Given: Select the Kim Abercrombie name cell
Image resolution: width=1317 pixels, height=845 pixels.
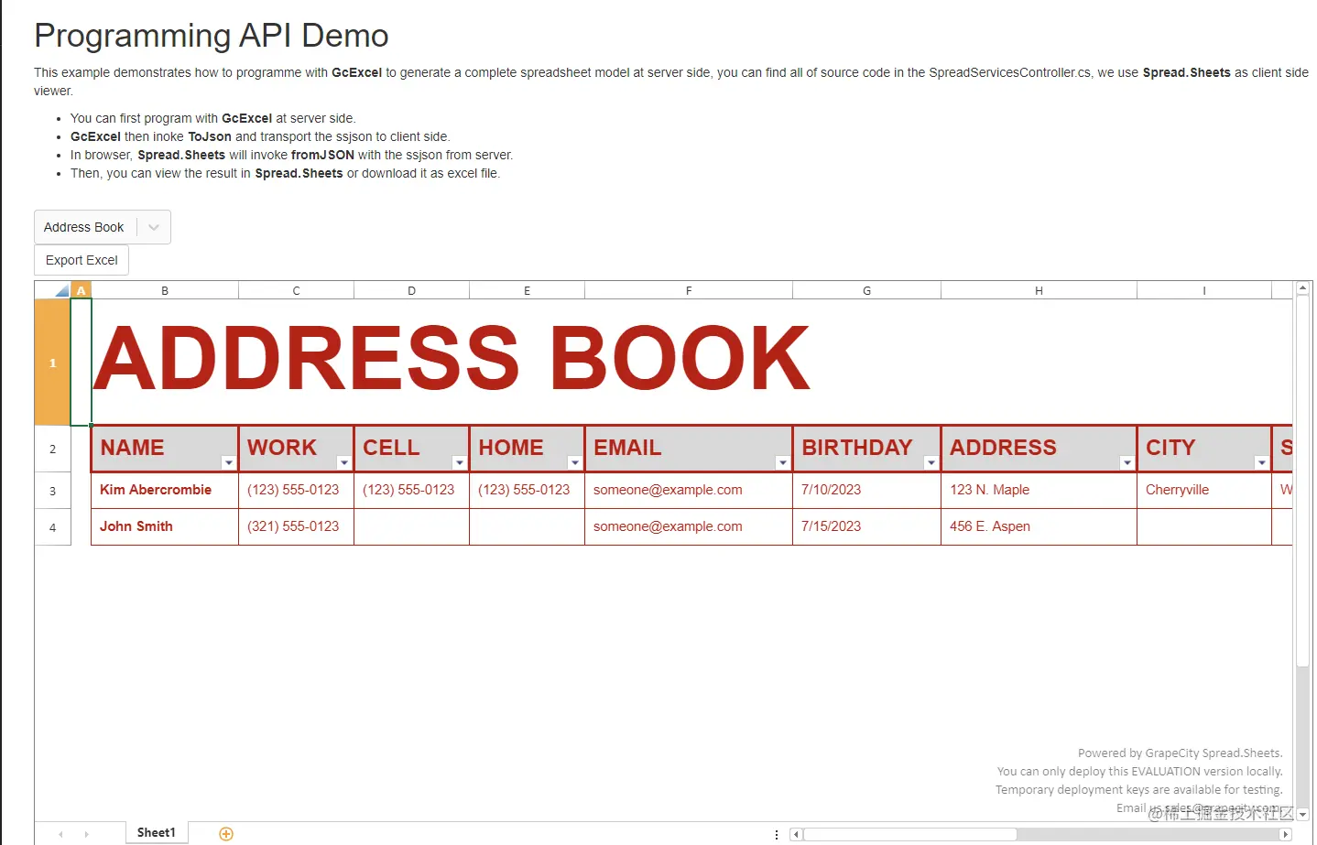Looking at the screenshot, I should click(x=165, y=490).
